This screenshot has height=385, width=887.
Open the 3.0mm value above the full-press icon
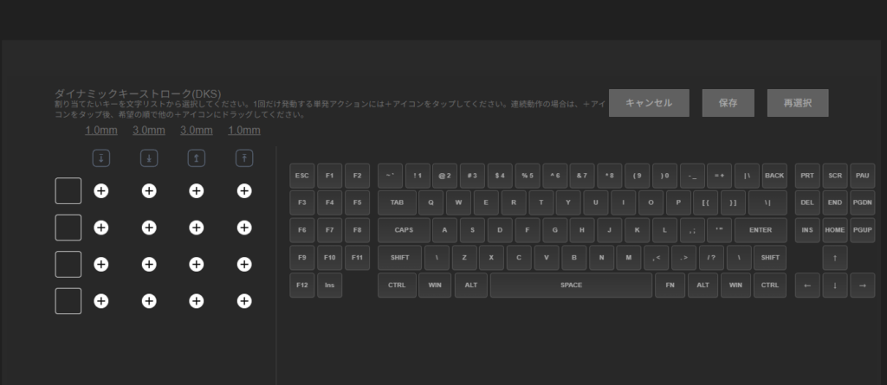[x=149, y=131]
